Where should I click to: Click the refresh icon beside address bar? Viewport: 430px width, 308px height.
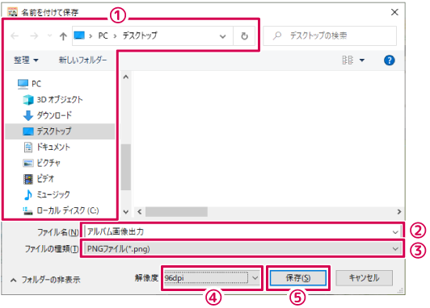pos(244,36)
